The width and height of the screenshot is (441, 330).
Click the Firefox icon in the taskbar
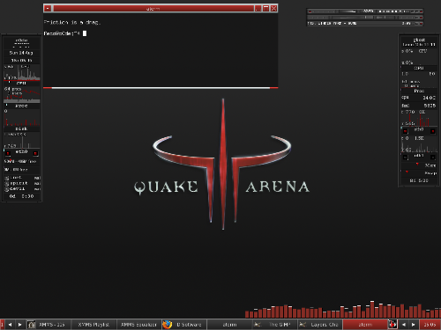(168, 325)
